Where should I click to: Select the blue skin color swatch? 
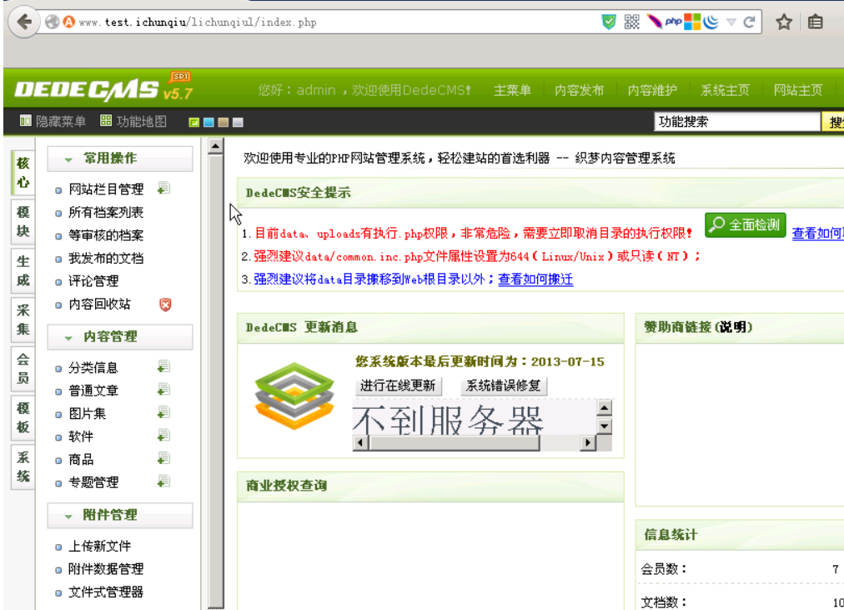point(208,123)
